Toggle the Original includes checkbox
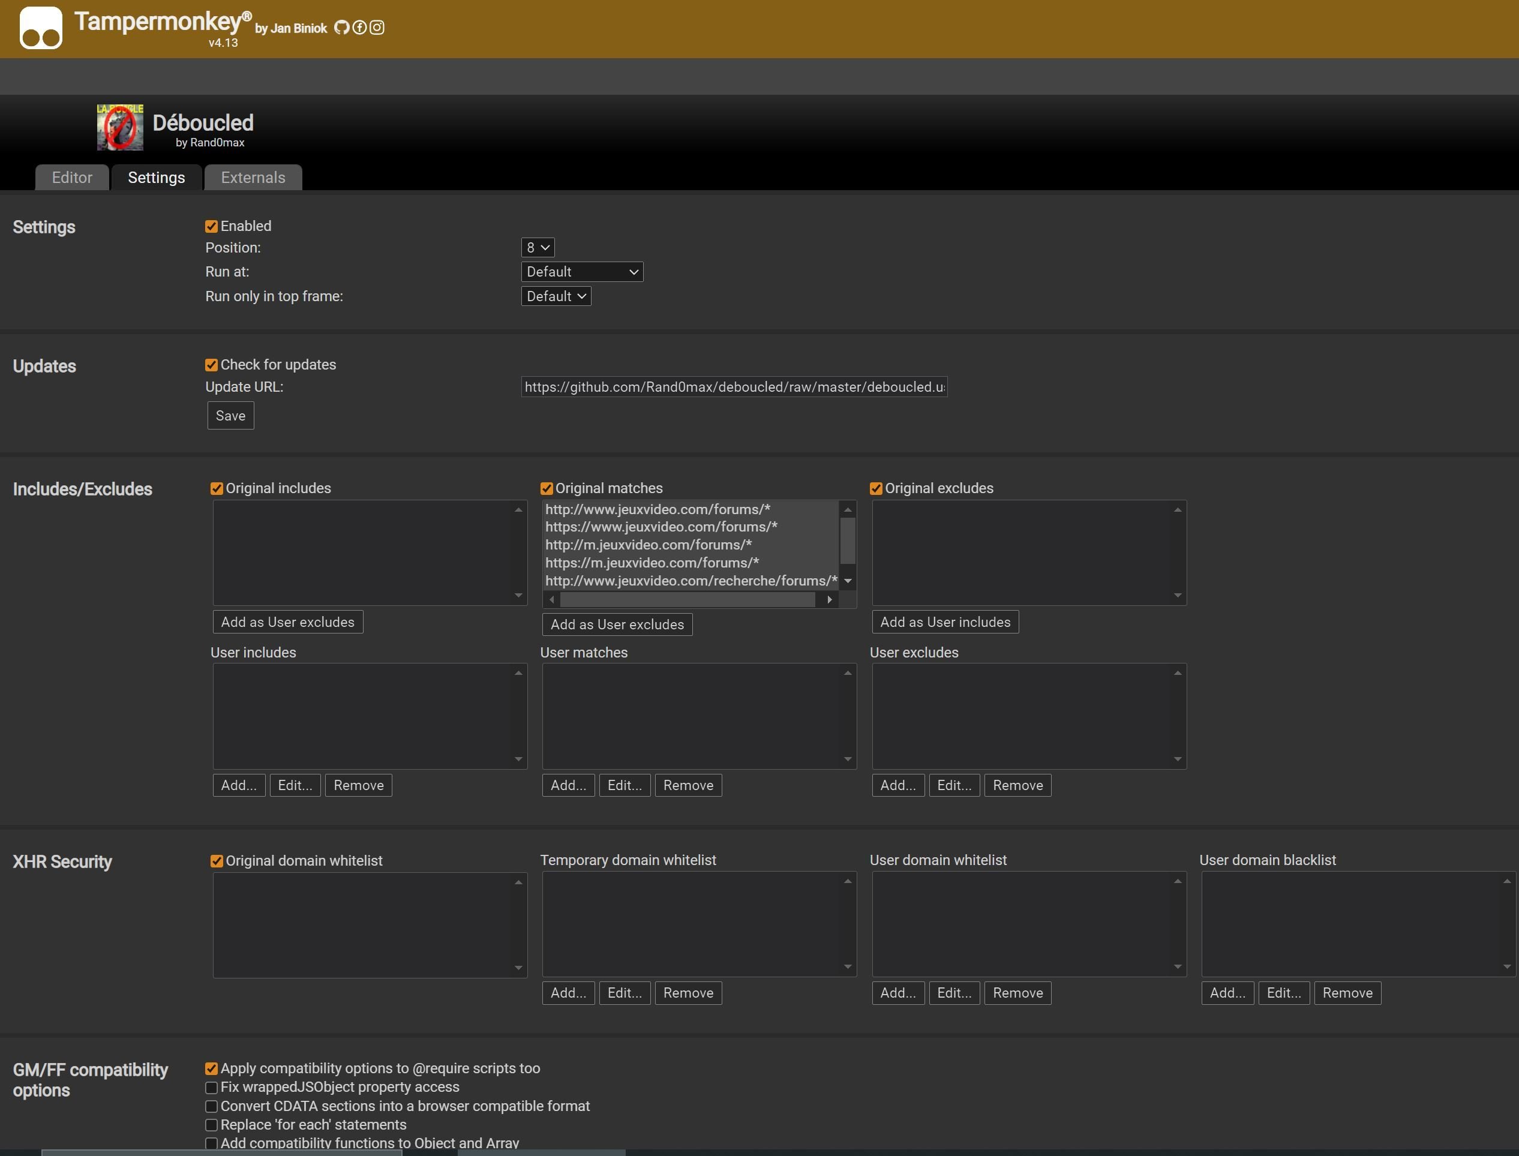The width and height of the screenshot is (1519, 1156). (217, 488)
